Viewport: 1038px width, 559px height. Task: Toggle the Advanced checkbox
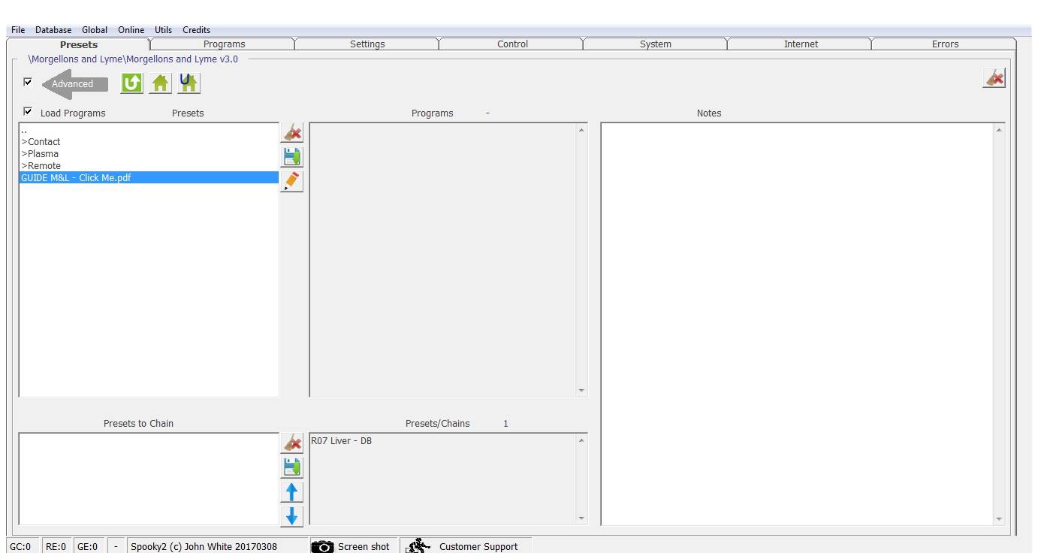29,82
